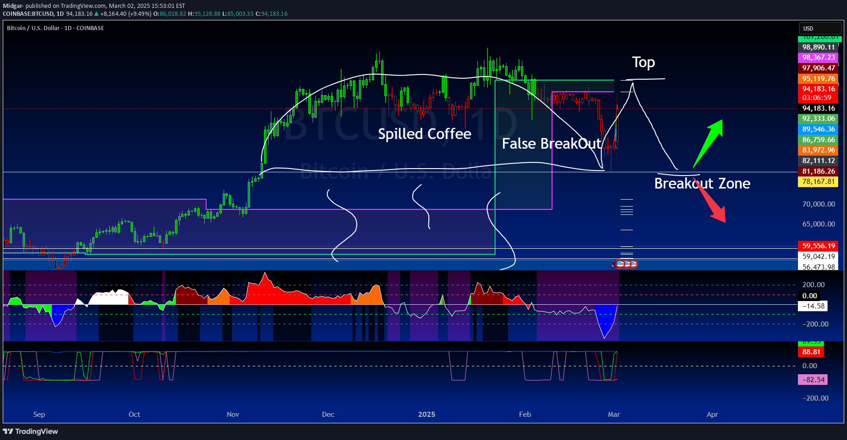Click the "Bitcoin / U.S. Dollar · 1D · COINBASE" legend title
The height and width of the screenshot is (440, 847).
point(56,28)
